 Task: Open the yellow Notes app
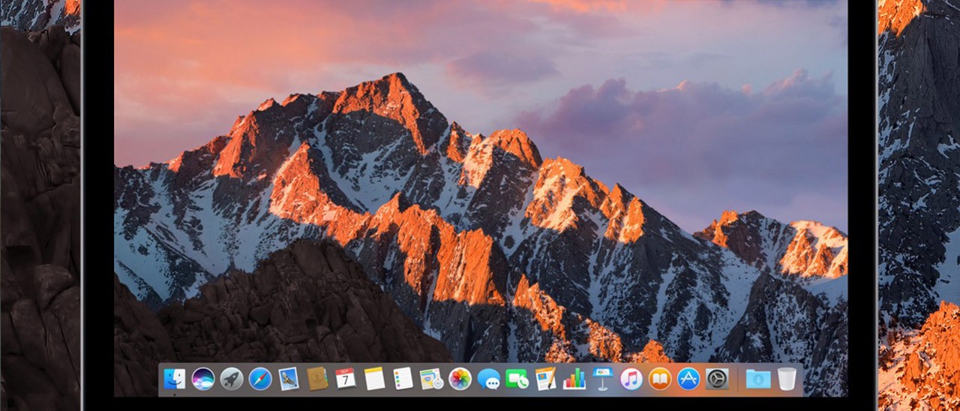coord(374,379)
